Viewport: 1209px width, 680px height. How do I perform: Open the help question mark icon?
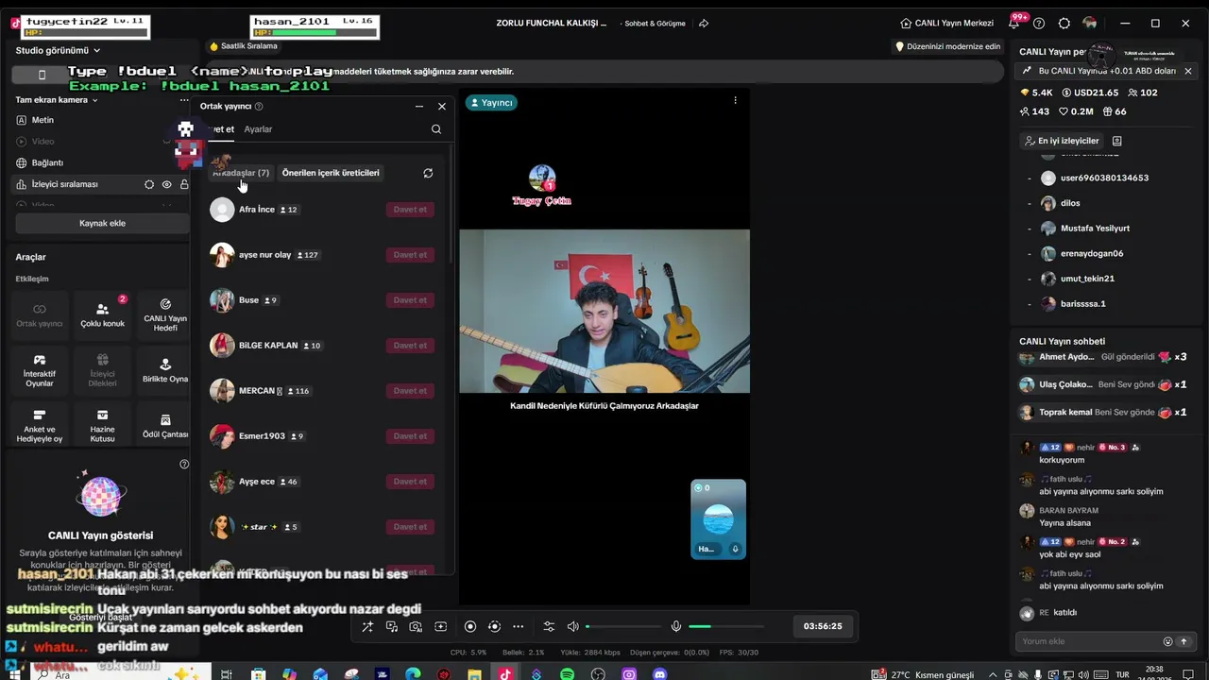(x=1039, y=23)
